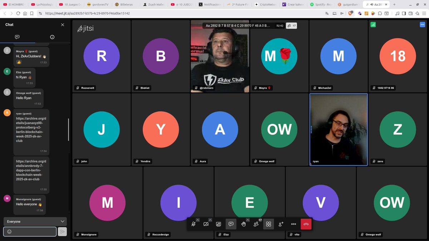
Task: Click the Jitsi logo
Action: pos(85,29)
